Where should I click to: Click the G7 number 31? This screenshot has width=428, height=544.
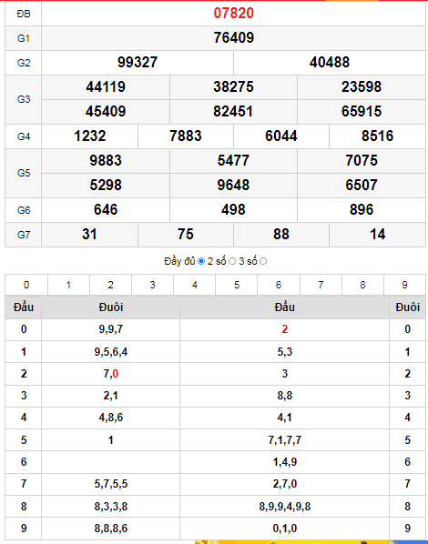click(x=89, y=234)
